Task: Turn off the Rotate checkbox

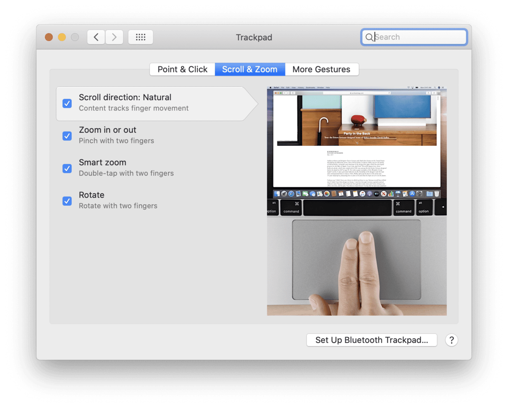Action: [67, 201]
